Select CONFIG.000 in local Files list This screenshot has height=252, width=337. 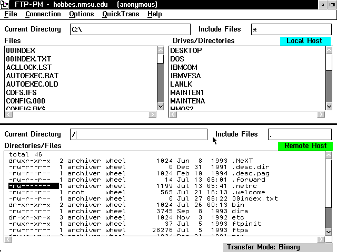(x=81, y=101)
